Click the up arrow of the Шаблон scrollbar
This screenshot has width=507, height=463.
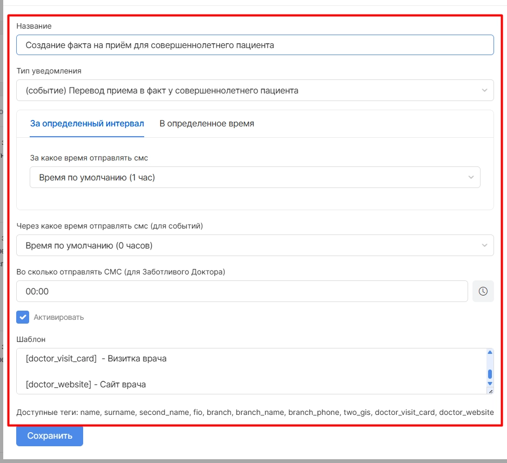coord(490,353)
